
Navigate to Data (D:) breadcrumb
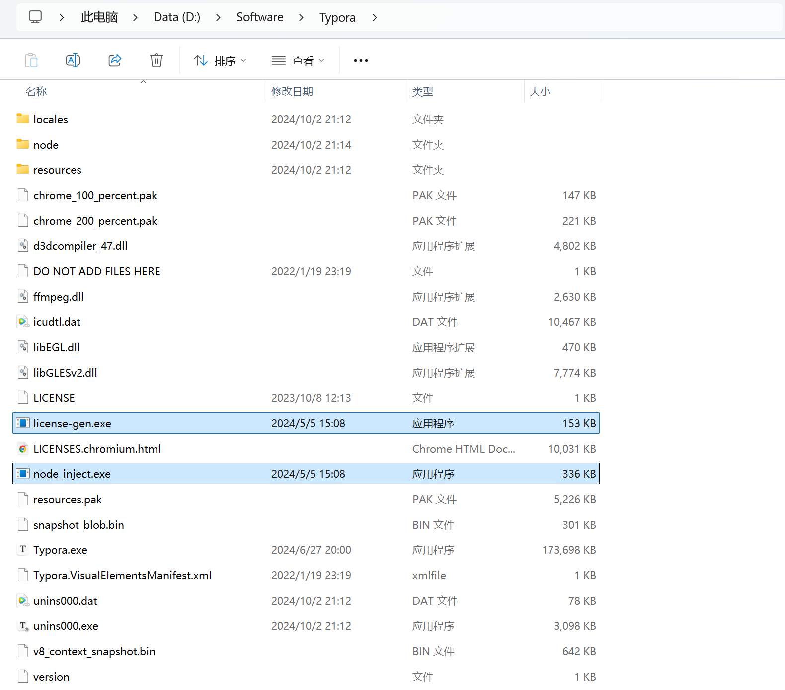coord(177,17)
